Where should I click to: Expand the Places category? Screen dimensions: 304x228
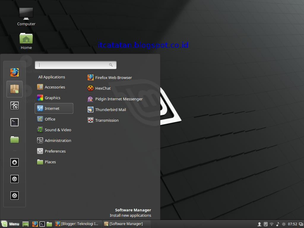50,162
